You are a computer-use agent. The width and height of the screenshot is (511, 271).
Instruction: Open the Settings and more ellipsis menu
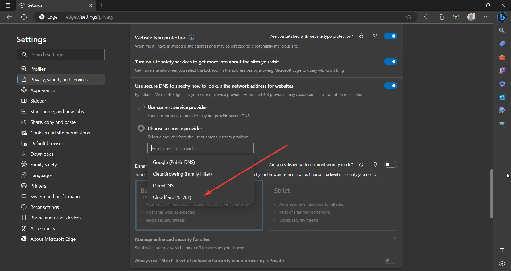coord(487,17)
